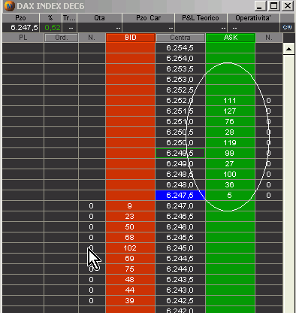
Task: Click bid quantity 48 at price 6.243,5
Action: pyautogui.click(x=130, y=280)
